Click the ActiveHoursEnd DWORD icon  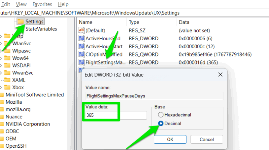[x=81, y=38]
